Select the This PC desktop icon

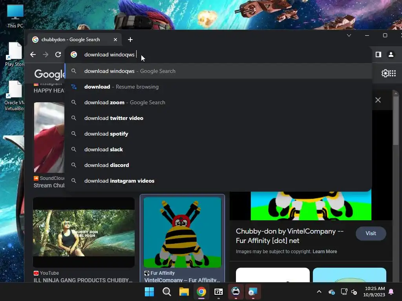15,16
